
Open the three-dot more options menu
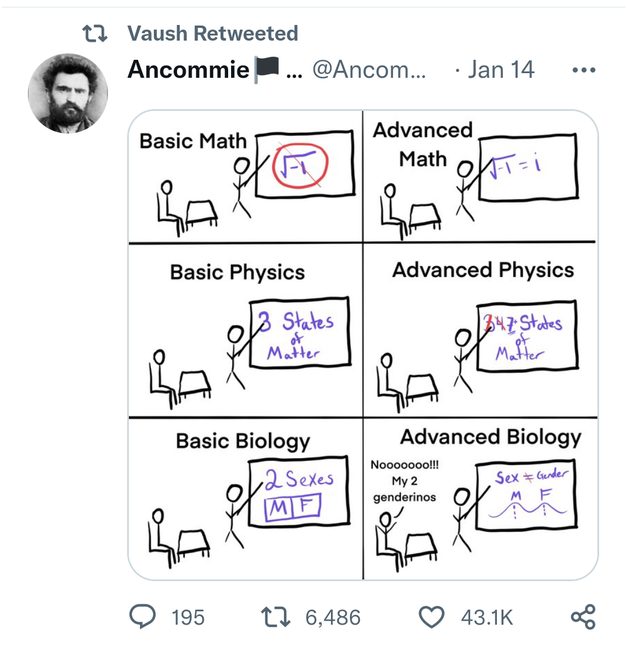[x=583, y=71]
